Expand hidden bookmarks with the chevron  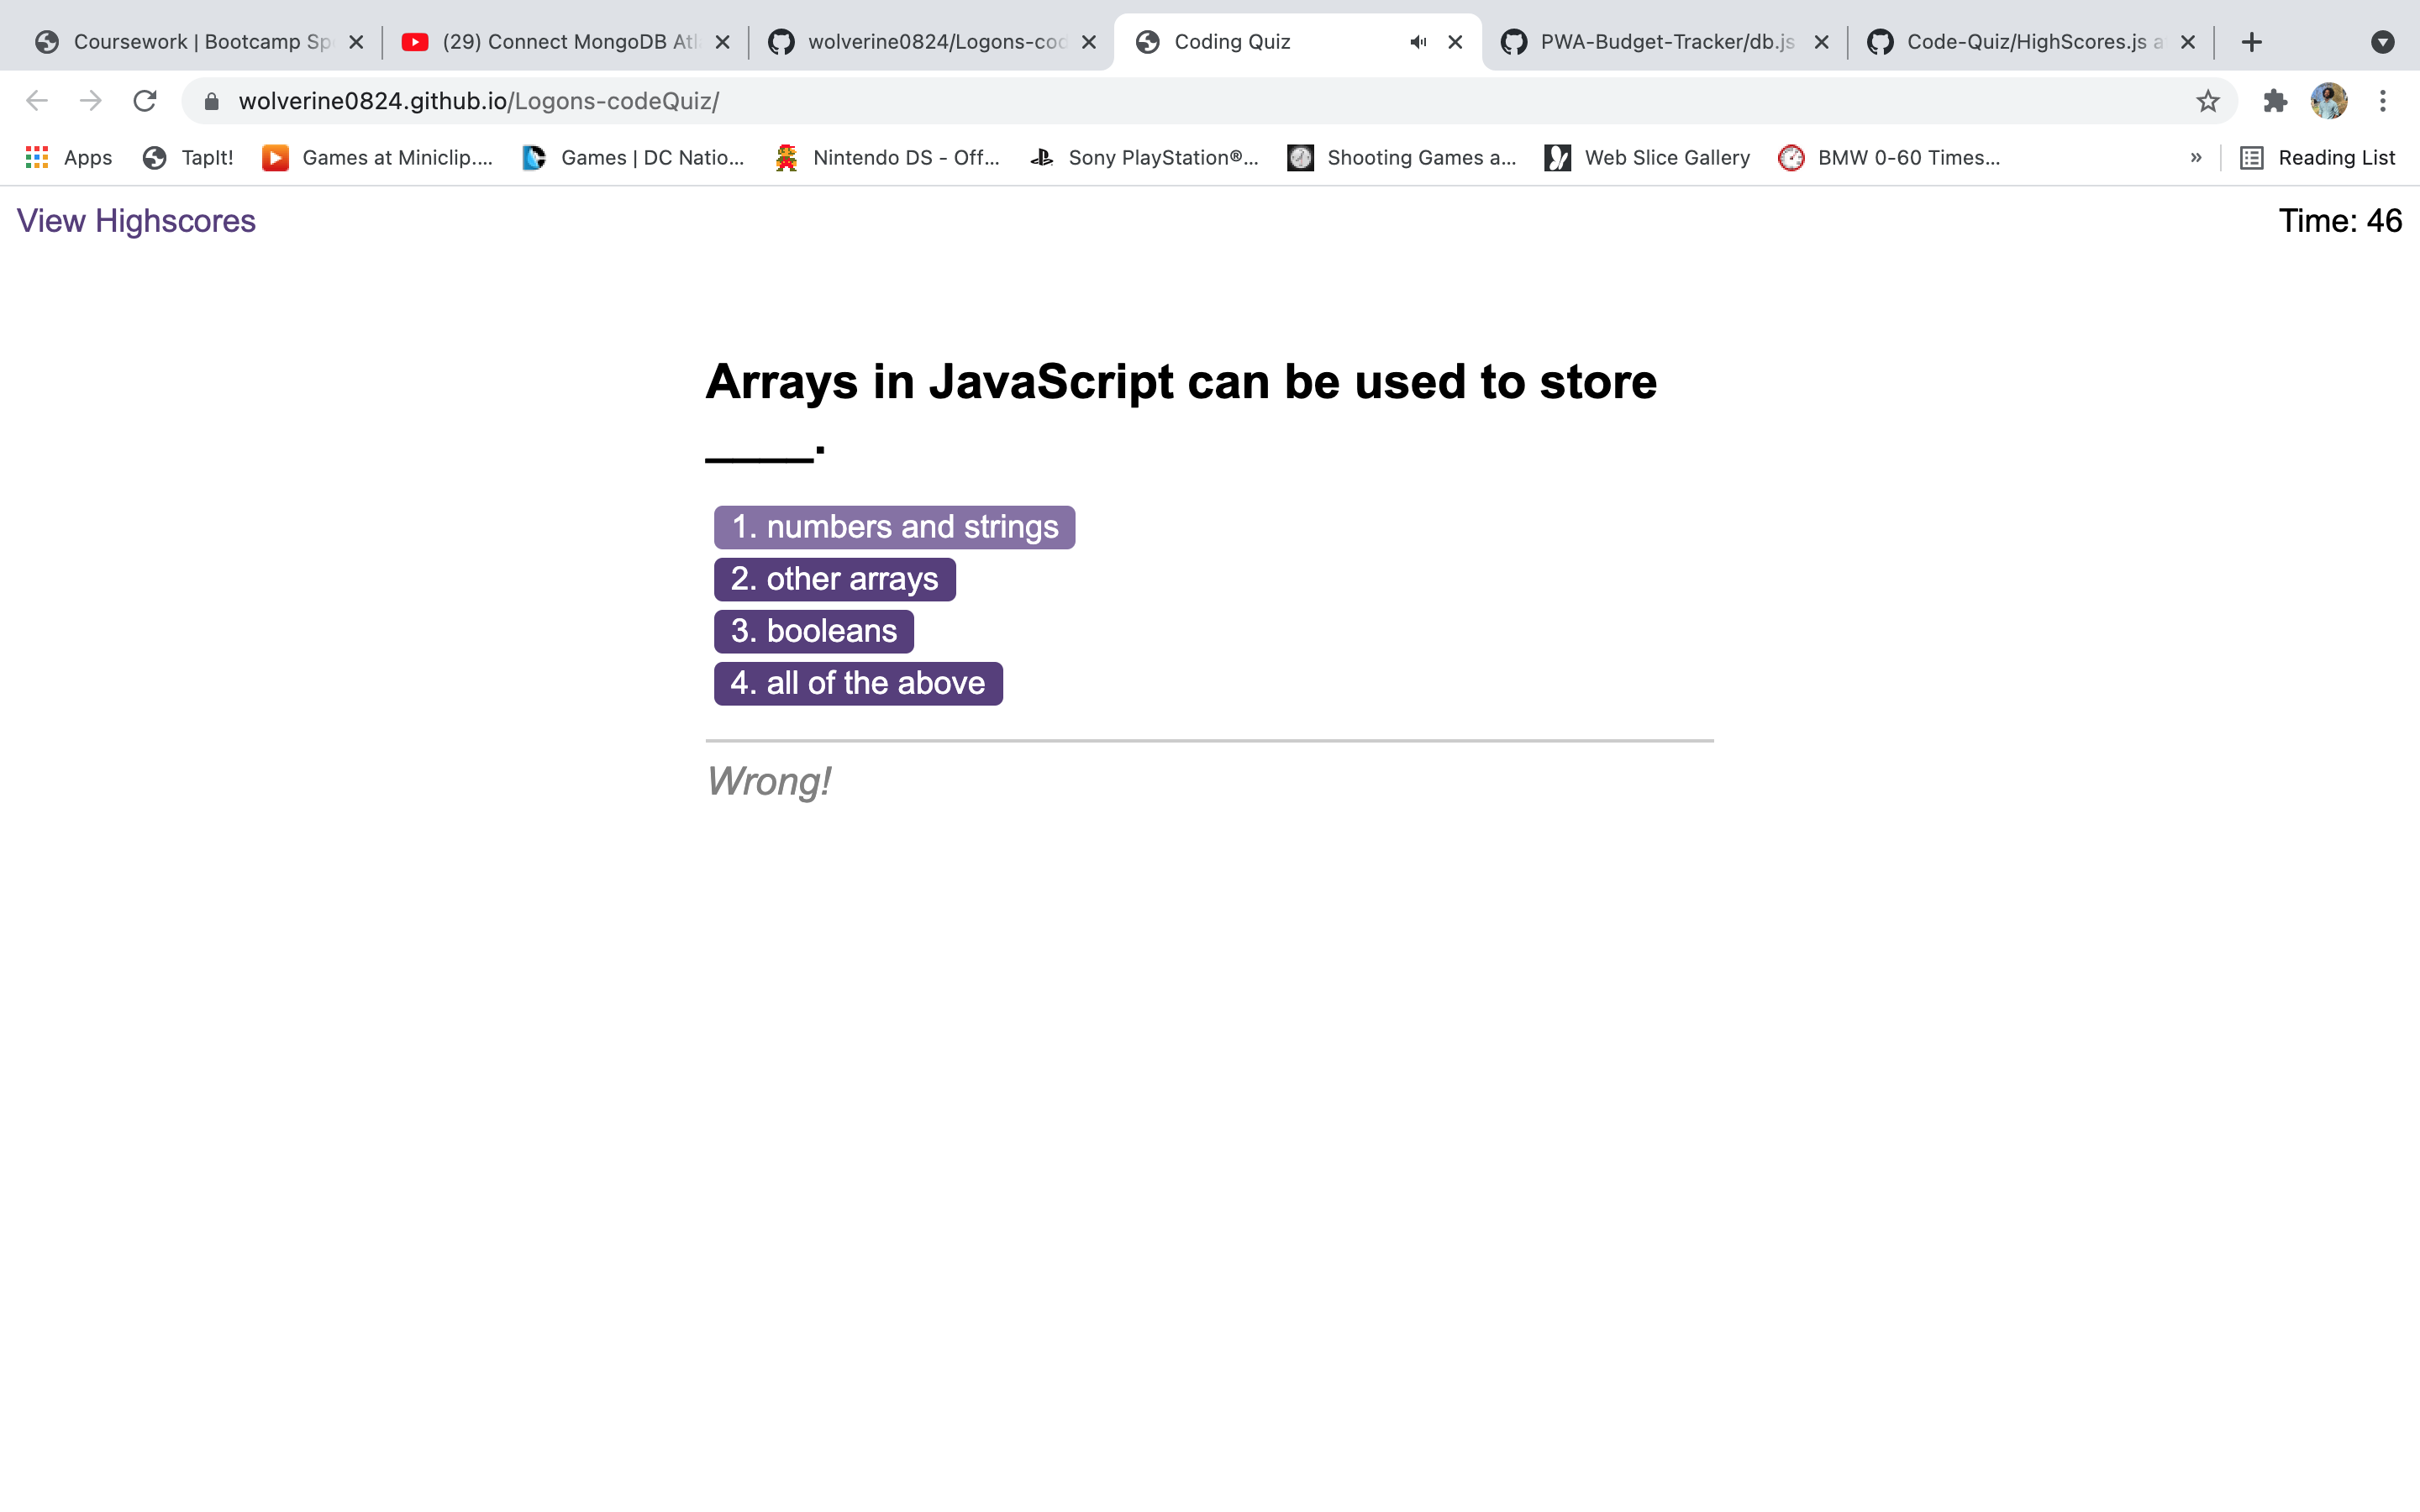click(x=2195, y=157)
